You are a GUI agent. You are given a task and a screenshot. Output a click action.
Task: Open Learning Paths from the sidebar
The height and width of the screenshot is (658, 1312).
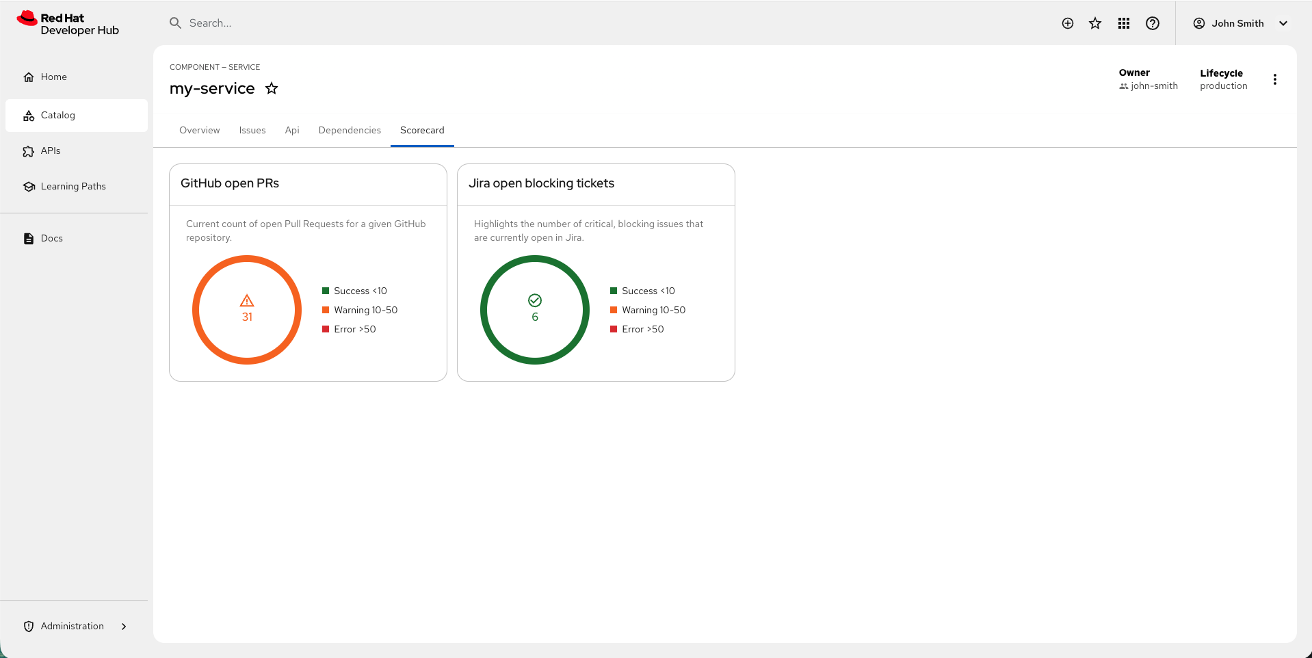tap(73, 186)
